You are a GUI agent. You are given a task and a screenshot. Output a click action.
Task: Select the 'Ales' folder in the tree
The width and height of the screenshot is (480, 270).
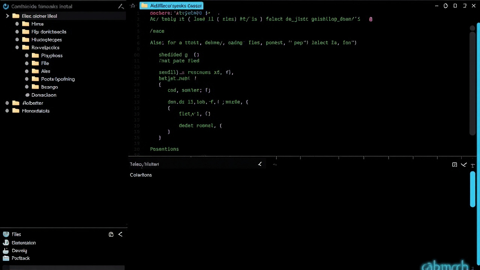(45, 71)
